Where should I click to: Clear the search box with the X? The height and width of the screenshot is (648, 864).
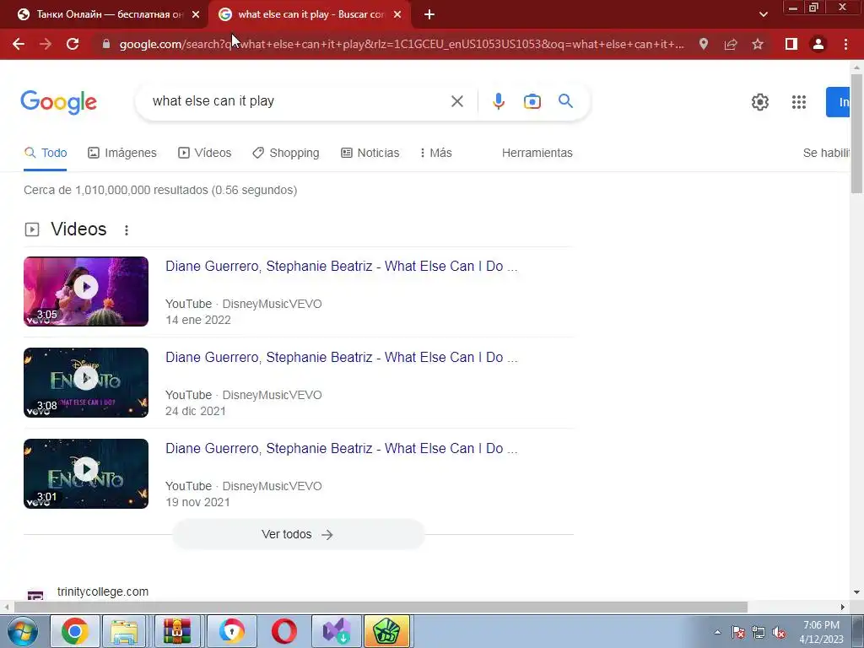[456, 101]
